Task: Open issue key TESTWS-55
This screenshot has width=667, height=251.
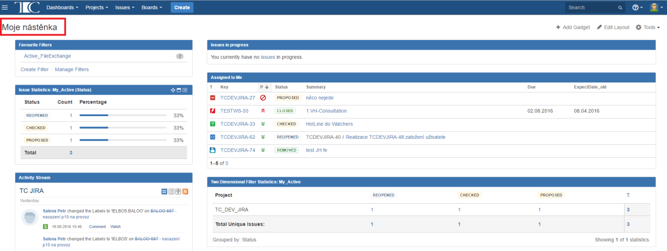Action: (235, 111)
